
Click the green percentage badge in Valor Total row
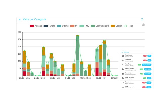click(139, 65)
